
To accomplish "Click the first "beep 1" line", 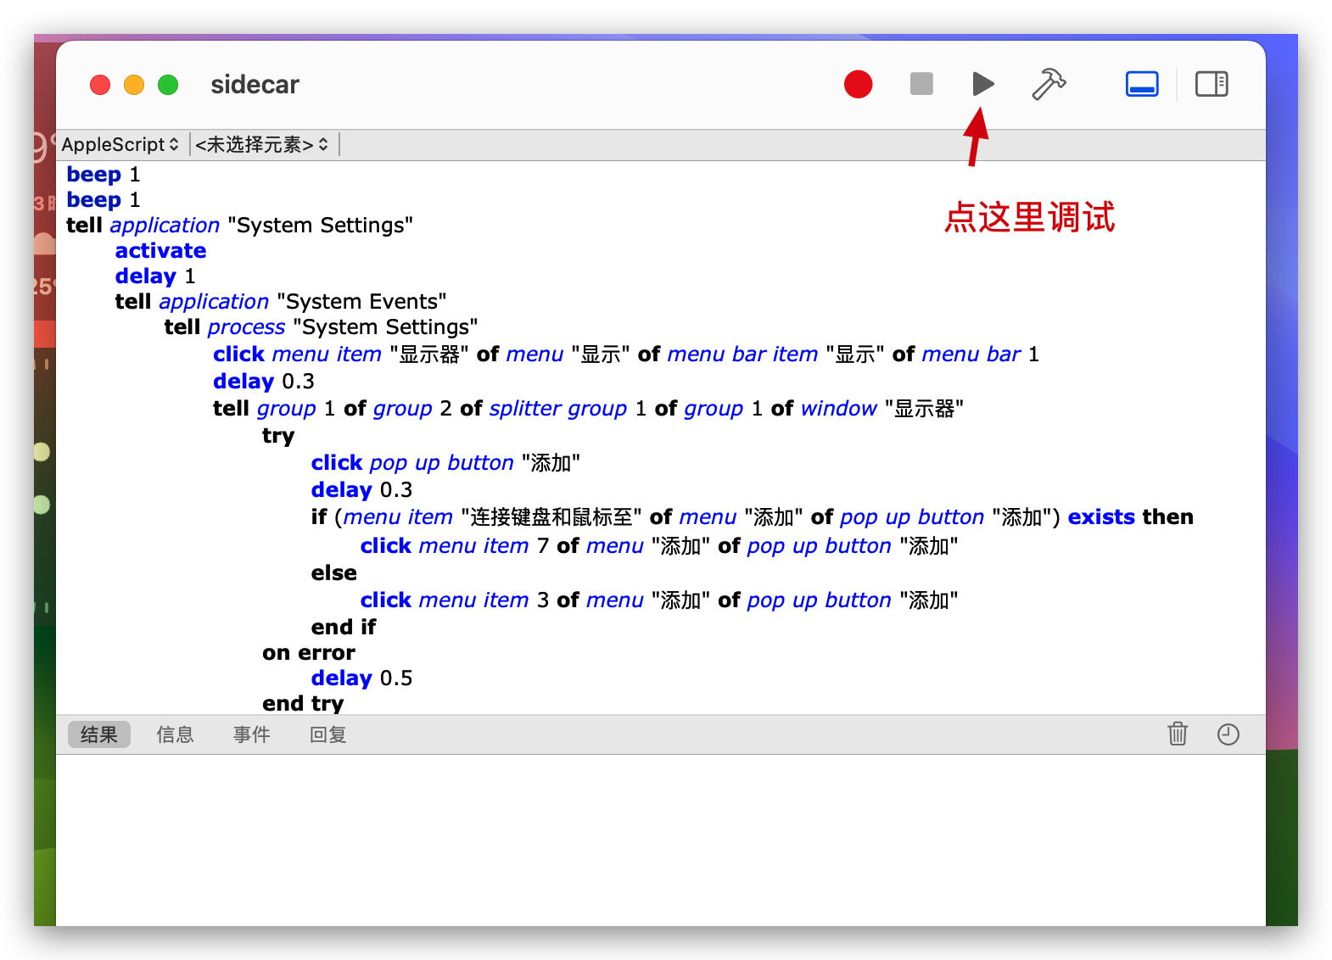I will (104, 175).
